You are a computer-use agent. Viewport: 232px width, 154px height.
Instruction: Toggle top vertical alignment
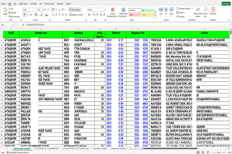point(53,10)
